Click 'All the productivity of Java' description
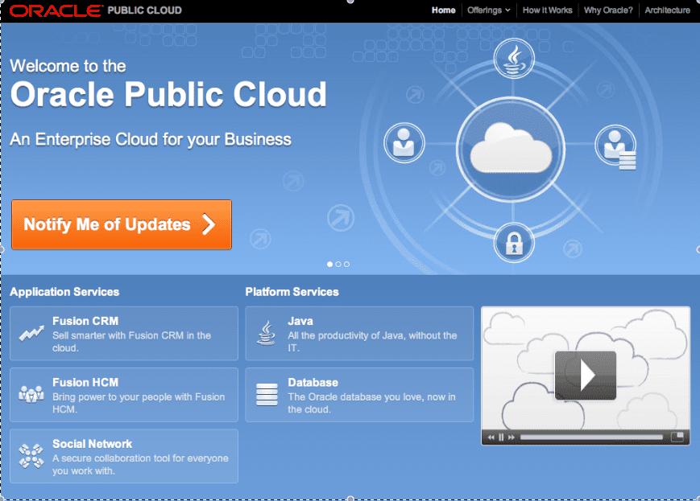This screenshot has height=501, width=700. pyautogui.click(x=372, y=342)
